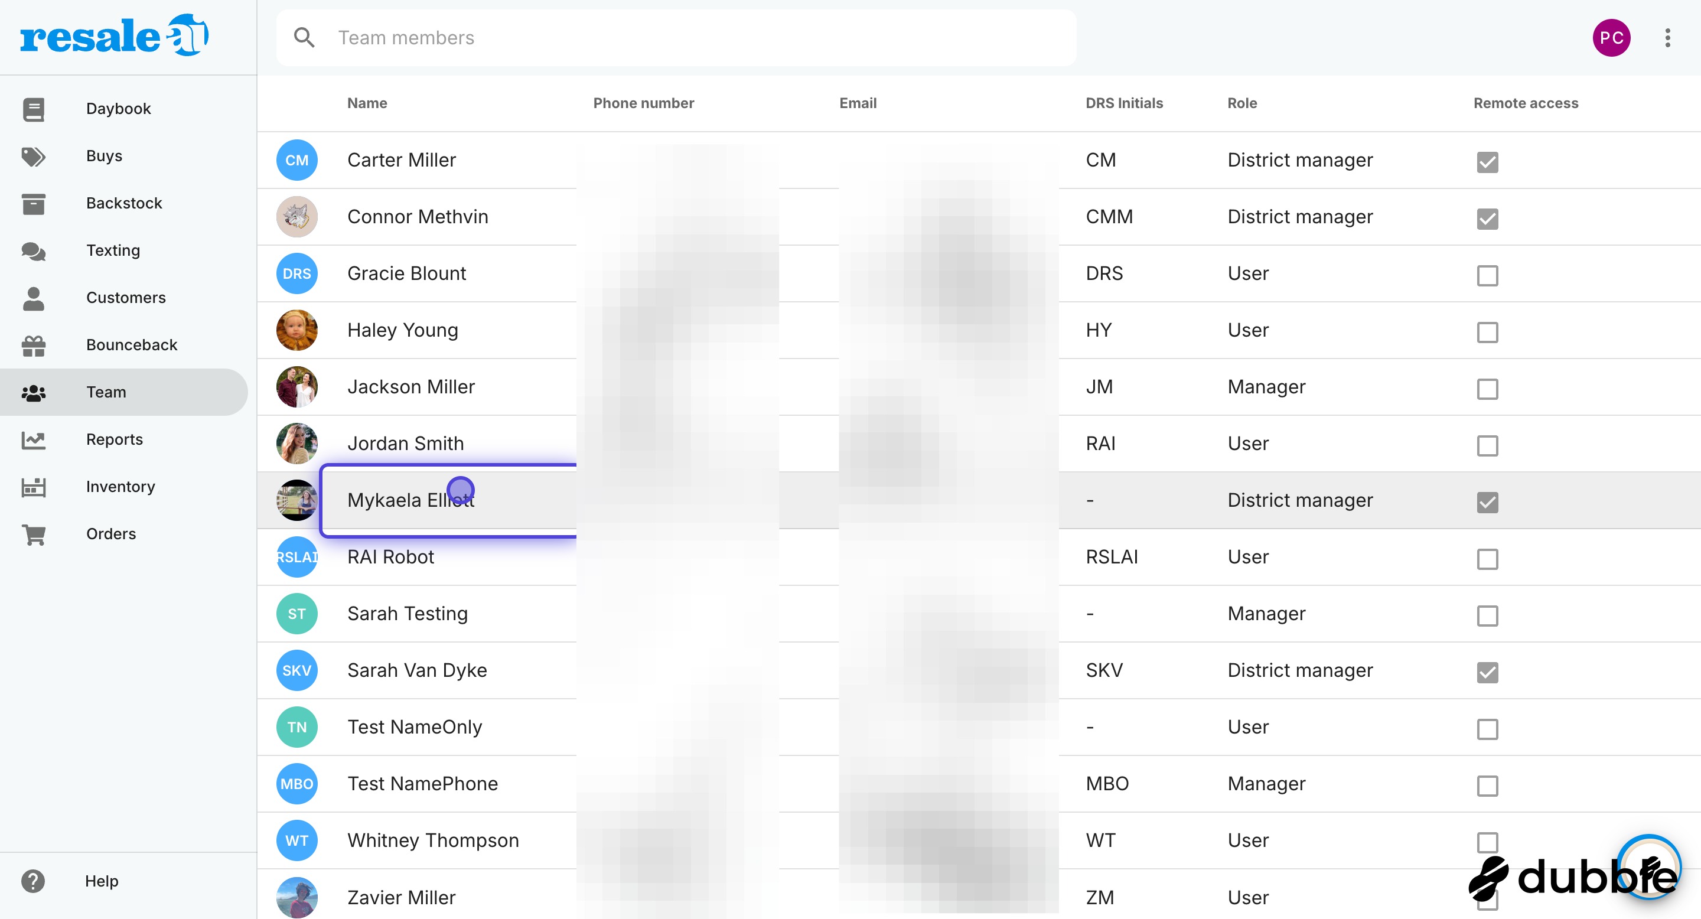Viewport: 1701px width, 919px height.
Task: Click Sarah Van Dyke's SKV avatar
Action: pos(296,671)
